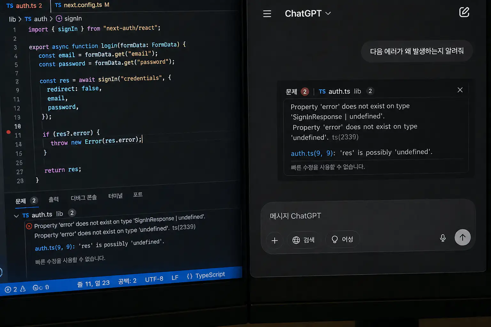Open the ChatGPT model selector dropdown
Viewport: 491px width, 327px height.
[328, 13]
